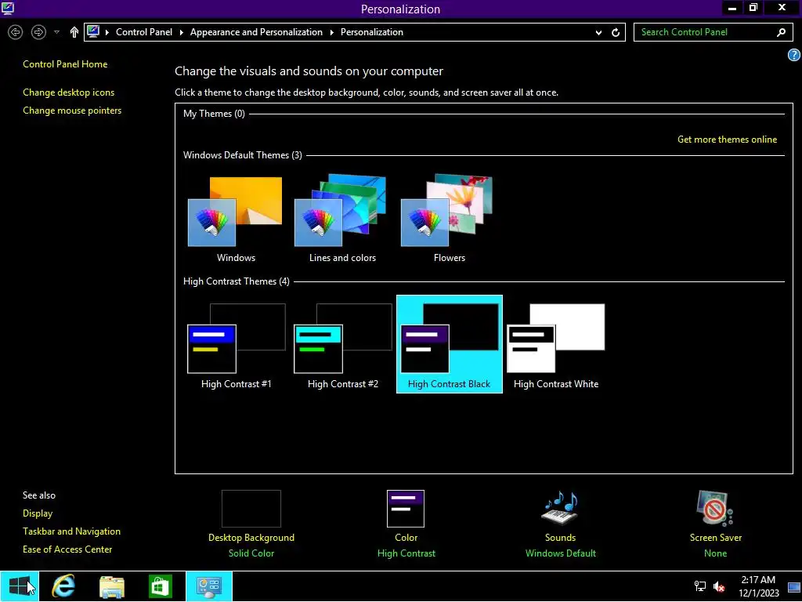Image resolution: width=802 pixels, height=602 pixels.
Task: Open Sounds settings icon
Action: [x=560, y=508]
